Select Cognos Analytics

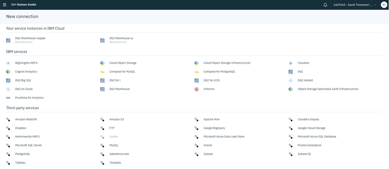tap(26, 72)
